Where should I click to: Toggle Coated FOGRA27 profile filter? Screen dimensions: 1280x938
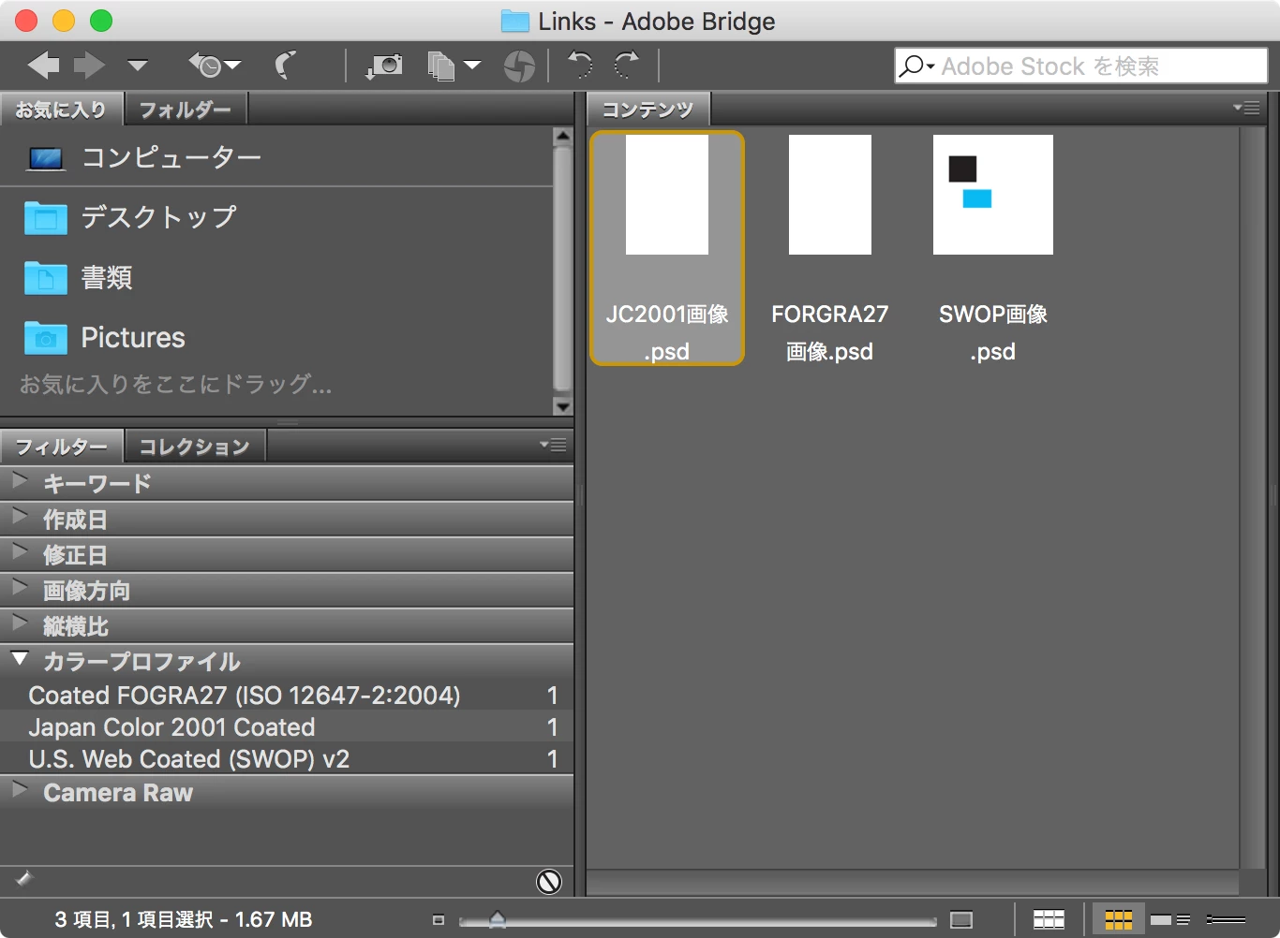[x=287, y=695]
